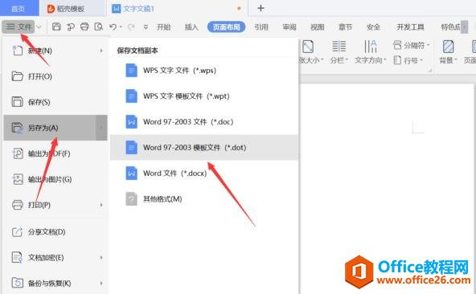Open the 引用 ribbon tab
This screenshot has width=476, height=294.
(261, 27)
